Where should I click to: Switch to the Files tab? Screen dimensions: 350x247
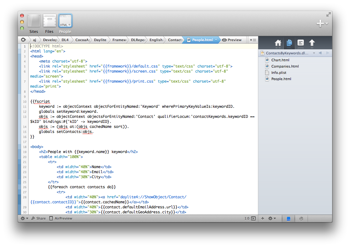(49, 20)
